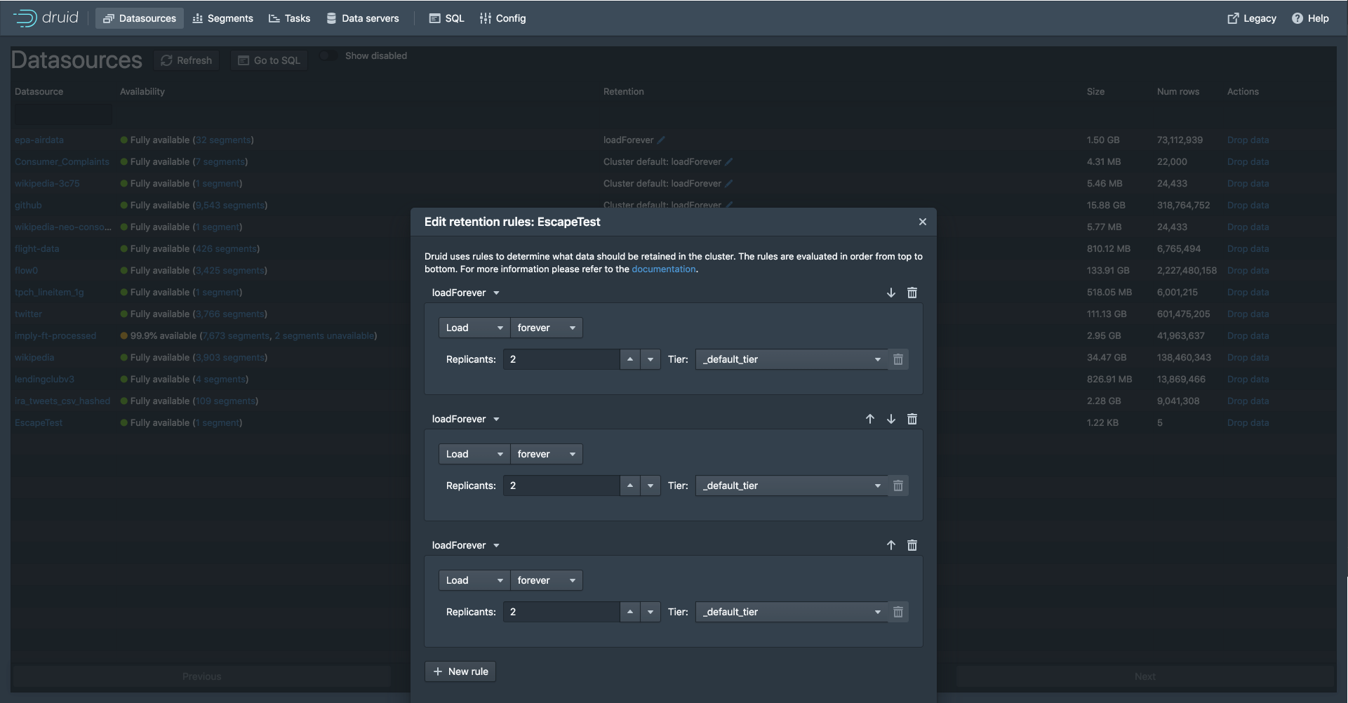This screenshot has height=703, width=1348.
Task: Expand first loadForever rule header
Action: pos(466,293)
